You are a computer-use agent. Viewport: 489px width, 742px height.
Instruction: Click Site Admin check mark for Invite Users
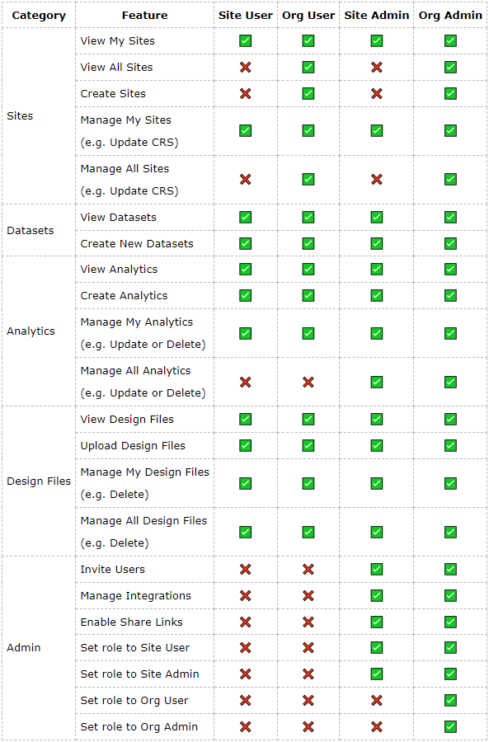tap(376, 569)
